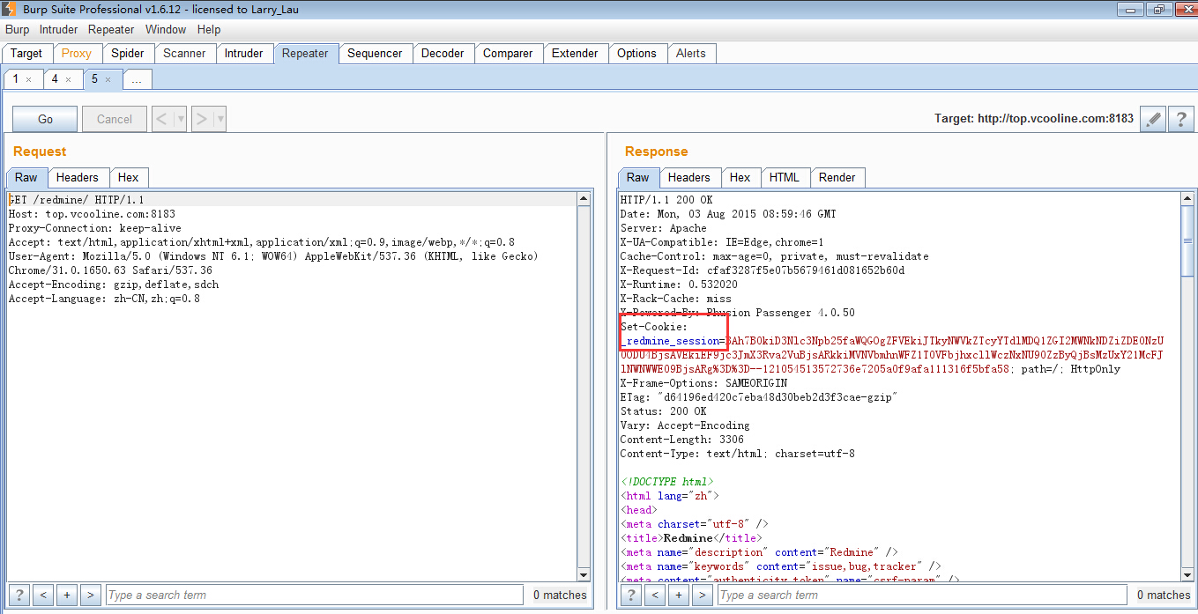Open Request search help question-mark icon
Screen dimensions: 1198x614
tap(19, 595)
